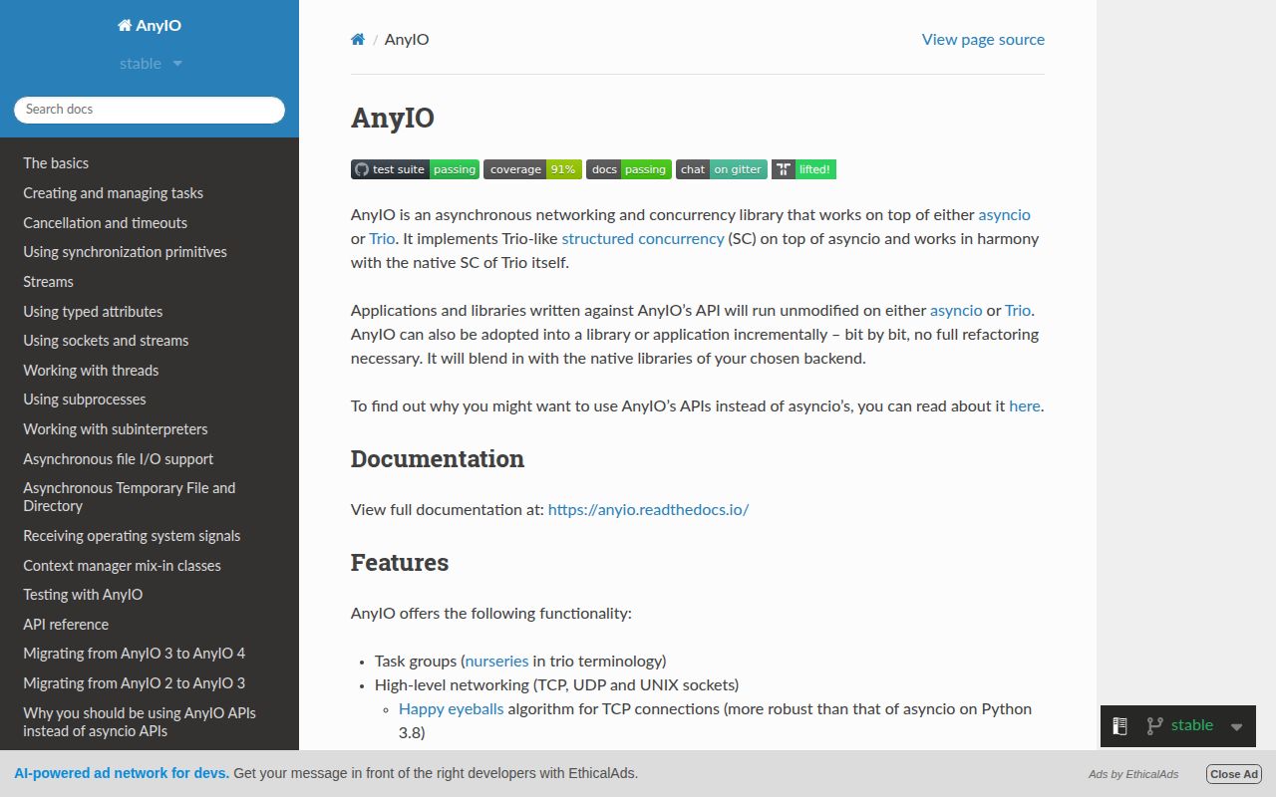Viewport: 1276px width, 797px height.
Task: Click the Documentation heading
Action: [438, 459]
